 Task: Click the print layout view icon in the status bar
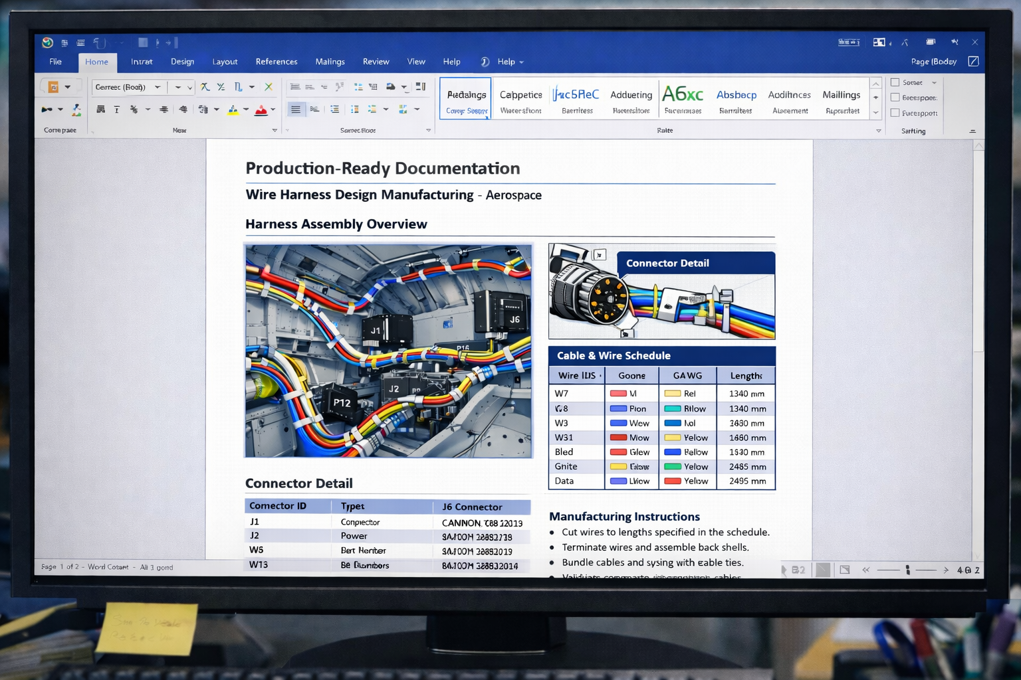[x=823, y=570]
